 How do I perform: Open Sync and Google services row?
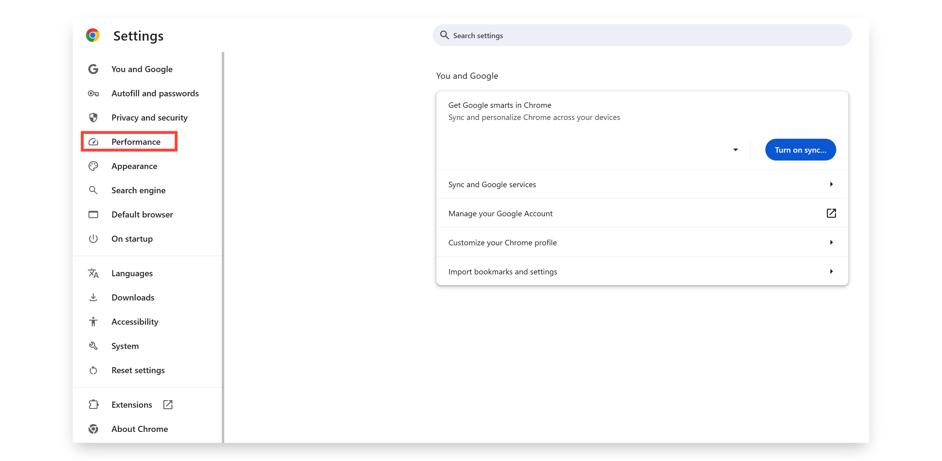pyautogui.click(x=642, y=184)
